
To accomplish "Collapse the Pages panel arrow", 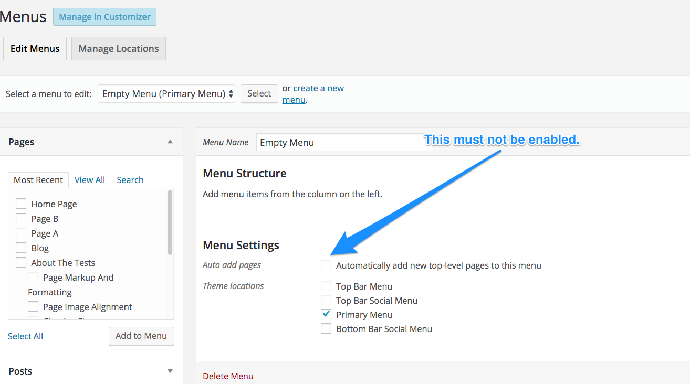I will (x=170, y=142).
